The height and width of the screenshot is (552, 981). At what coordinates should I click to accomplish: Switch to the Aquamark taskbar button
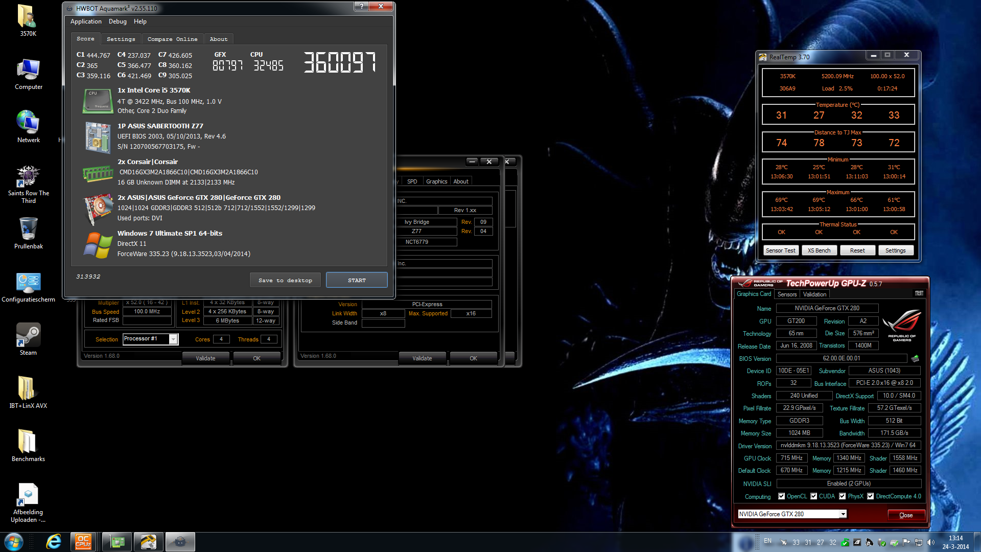pos(180,542)
